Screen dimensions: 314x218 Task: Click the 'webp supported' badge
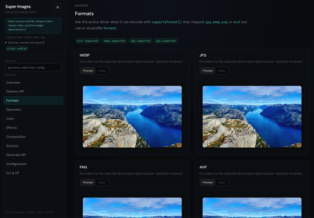[x=114, y=41]
